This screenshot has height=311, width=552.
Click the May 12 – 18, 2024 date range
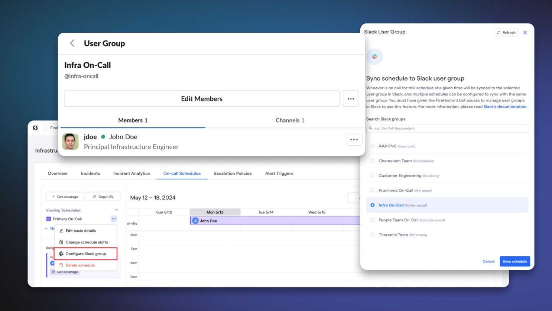click(153, 198)
